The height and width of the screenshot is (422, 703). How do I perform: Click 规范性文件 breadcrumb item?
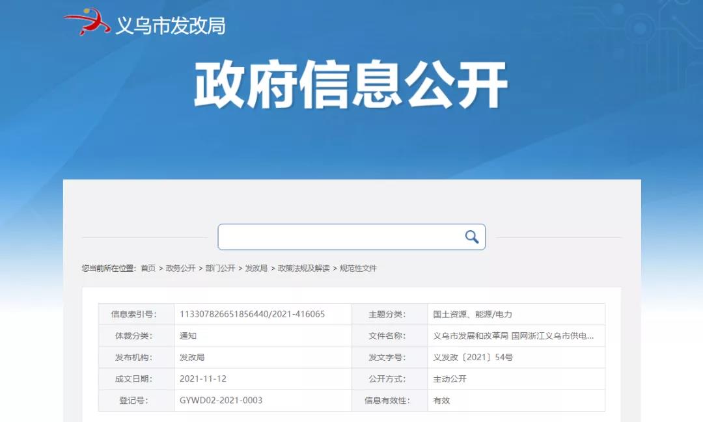(x=358, y=268)
